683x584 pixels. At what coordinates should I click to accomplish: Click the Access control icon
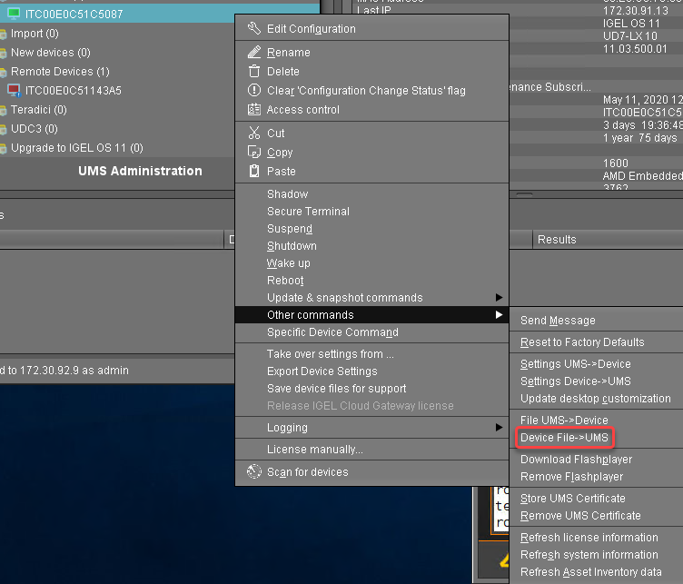point(253,110)
